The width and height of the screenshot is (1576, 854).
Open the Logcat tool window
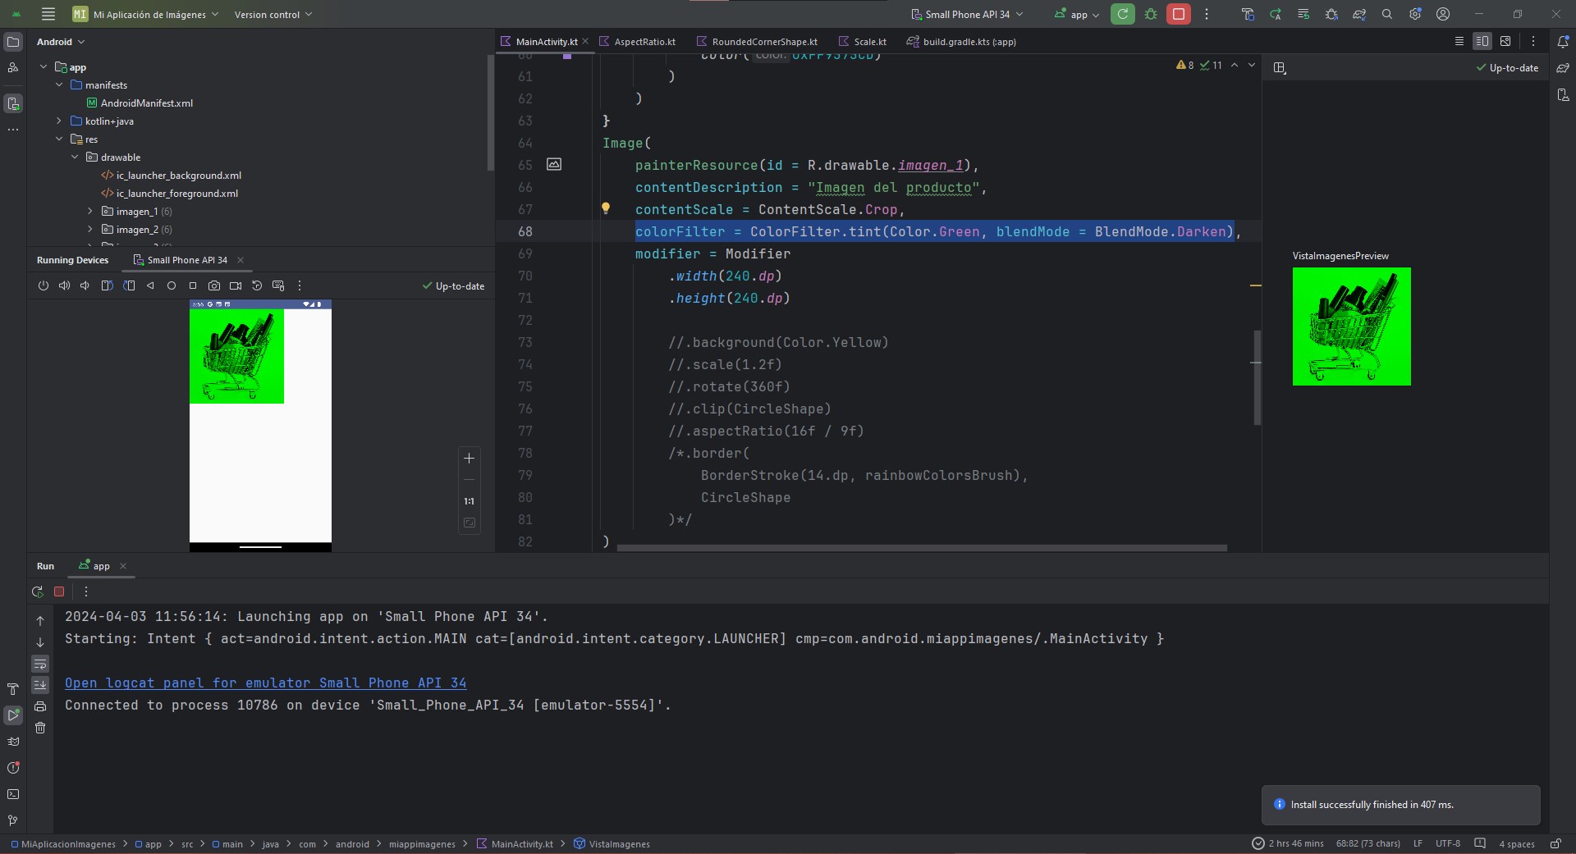13,741
